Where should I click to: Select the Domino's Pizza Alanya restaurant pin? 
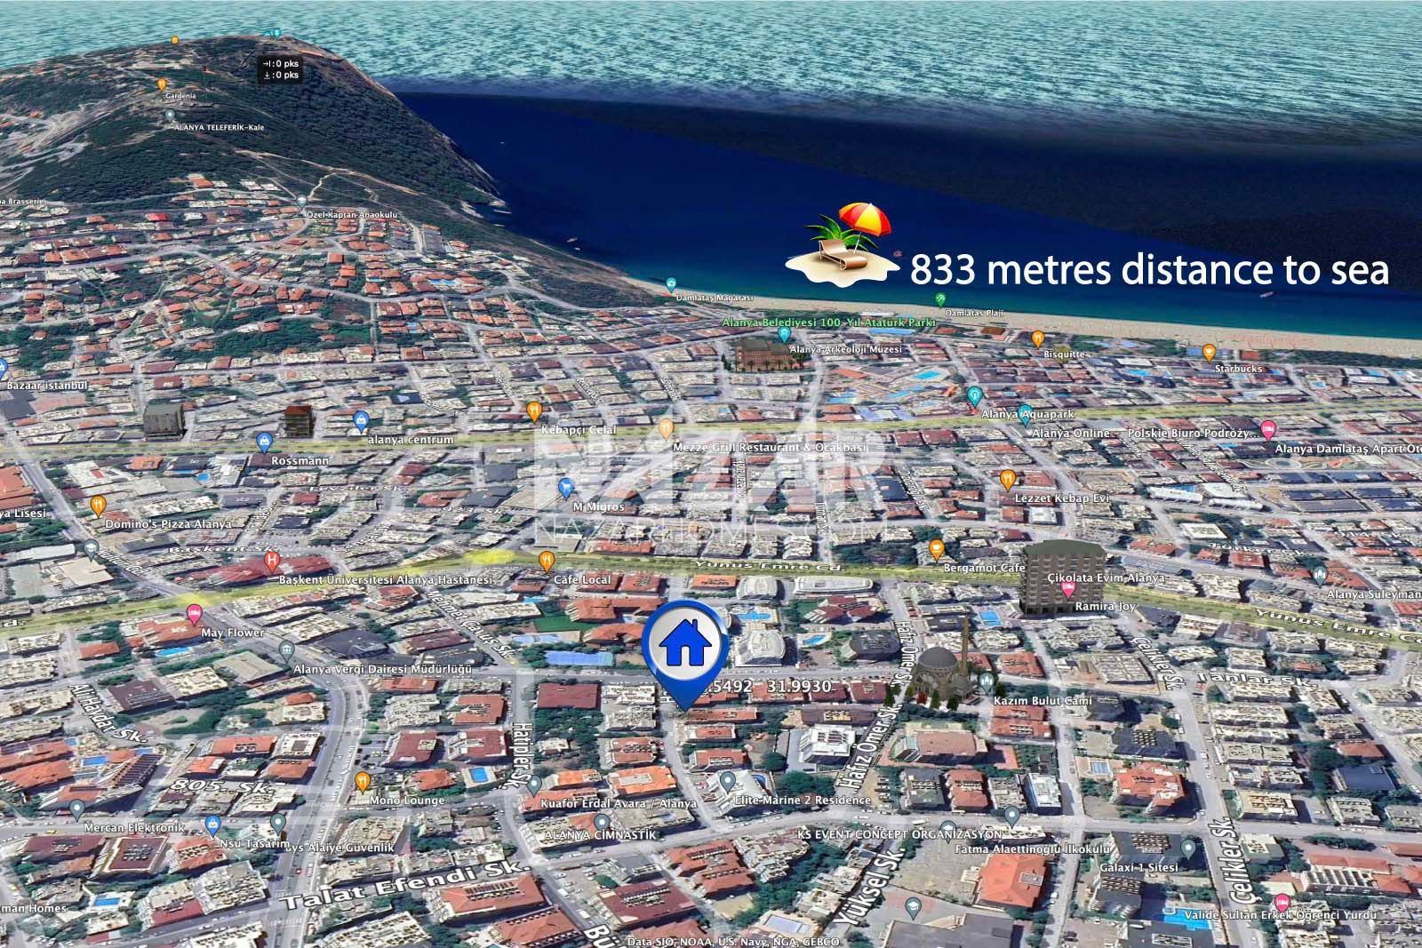(99, 506)
